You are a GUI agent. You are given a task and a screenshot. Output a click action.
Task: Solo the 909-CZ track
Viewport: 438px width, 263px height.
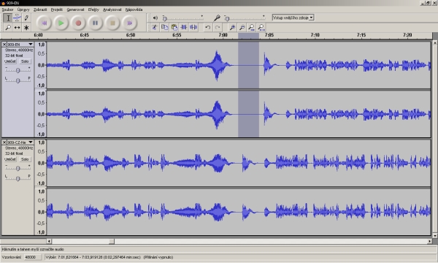coord(25,159)
